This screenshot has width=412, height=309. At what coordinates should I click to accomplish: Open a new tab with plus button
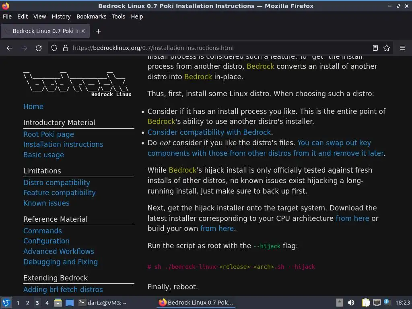click(x=98, y=31)
